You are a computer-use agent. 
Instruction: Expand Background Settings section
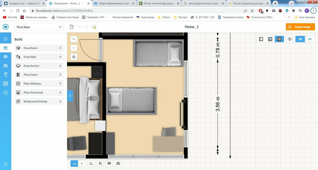pyautogui.click(x=39, y=101)
